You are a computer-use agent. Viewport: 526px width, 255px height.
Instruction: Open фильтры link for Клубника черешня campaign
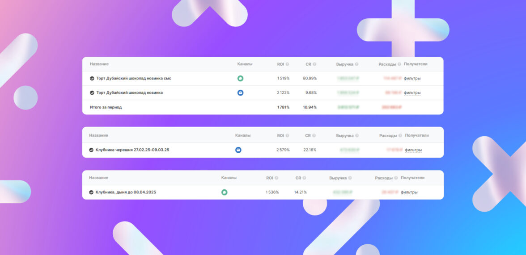[x=413, y=150]
